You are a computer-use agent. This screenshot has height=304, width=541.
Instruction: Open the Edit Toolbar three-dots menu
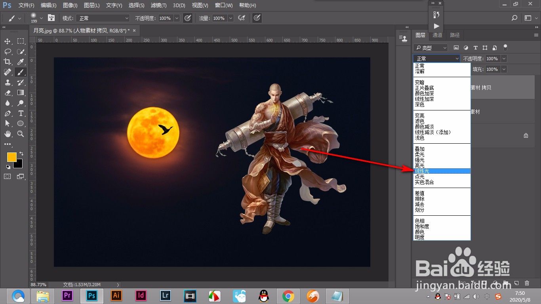[x=8, y=144]
